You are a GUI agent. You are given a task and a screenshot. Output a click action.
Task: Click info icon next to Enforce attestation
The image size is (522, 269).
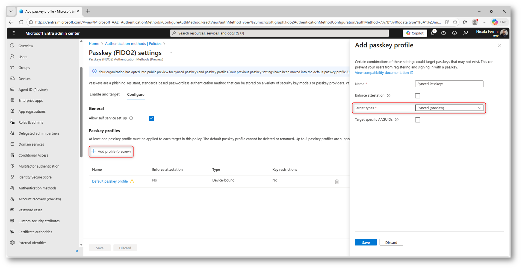click(388, 95)
